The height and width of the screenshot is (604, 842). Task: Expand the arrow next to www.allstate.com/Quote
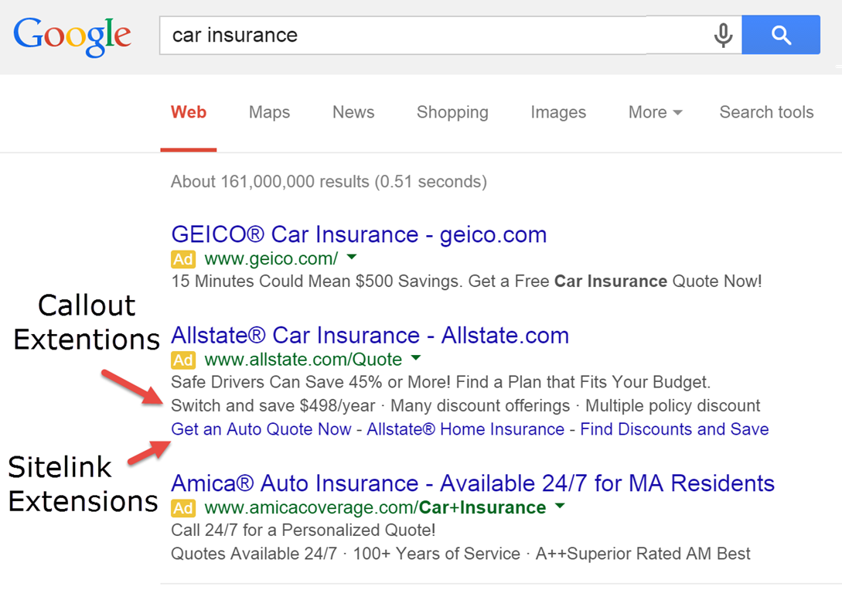416,357
